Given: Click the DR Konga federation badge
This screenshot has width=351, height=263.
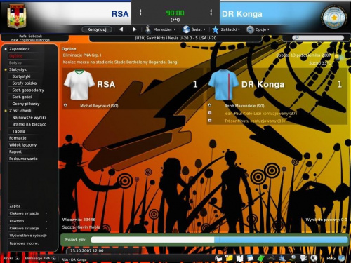Looking at the screenshot, I should click(334, 18).
